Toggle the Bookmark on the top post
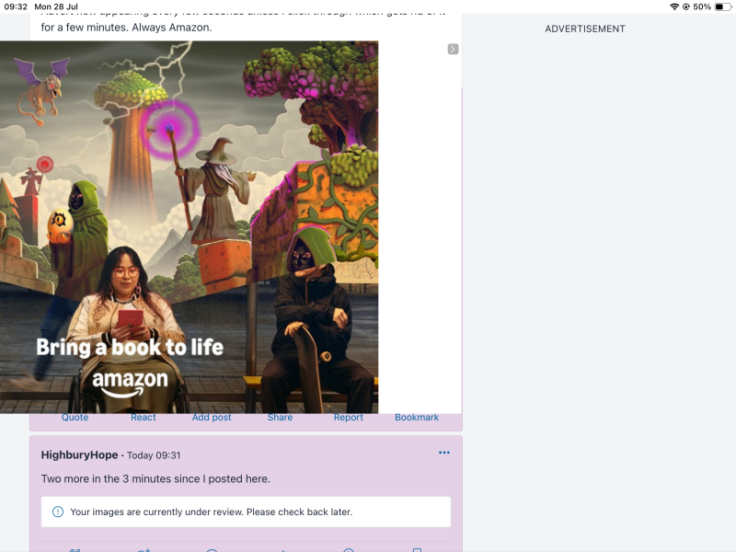Screen dimensions: 736x552 pyautogui.click(x=416, y=417)
